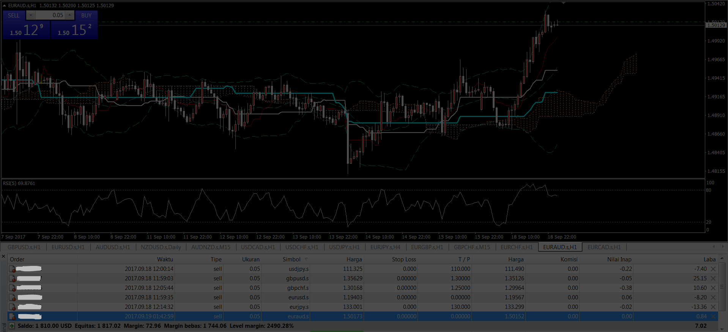This screenshot has height=332, width=728.
Task: Click the Simbol column sort arrow
Action: [x=306, y=259]
